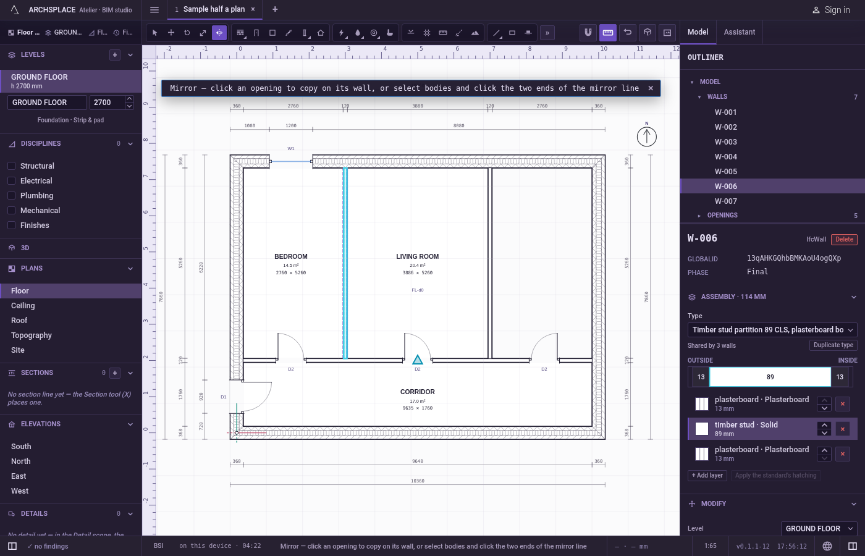This screenshot has width=865, height=556.
Task: Select wall W-003 in the outliner
Action: click(772, 142)
